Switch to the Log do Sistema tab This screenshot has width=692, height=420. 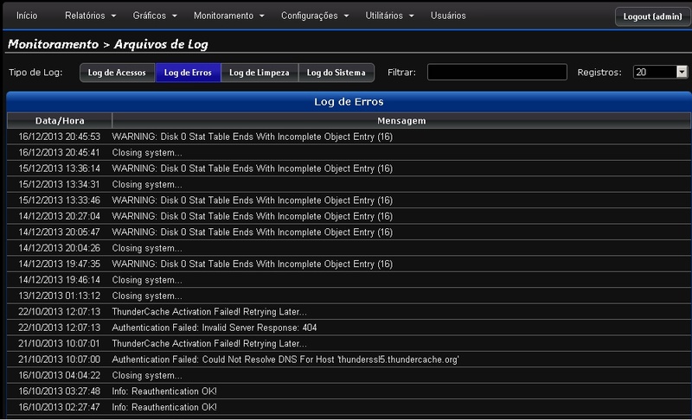click(x=336, y=73)
